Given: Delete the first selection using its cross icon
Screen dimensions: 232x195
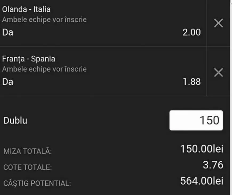Looking at the screenshot, I should tap(219, 23).
